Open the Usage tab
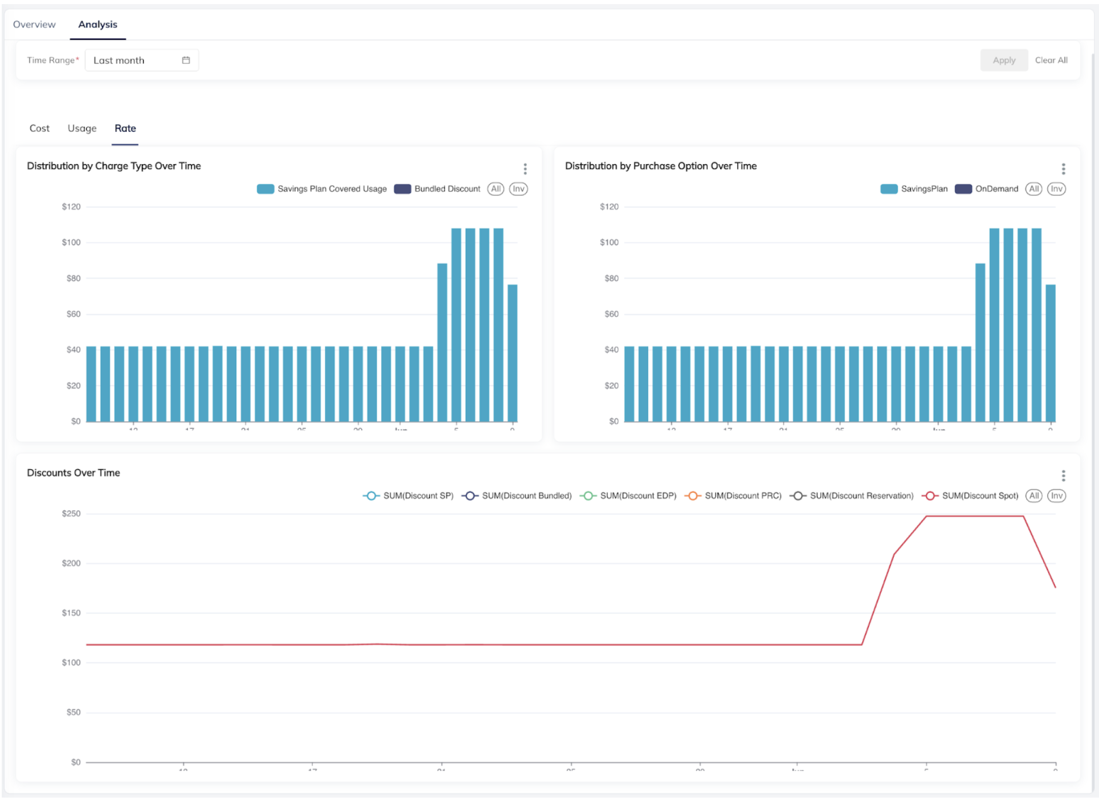Viewport: 1099px width, 800px height. tap(82, 128)
